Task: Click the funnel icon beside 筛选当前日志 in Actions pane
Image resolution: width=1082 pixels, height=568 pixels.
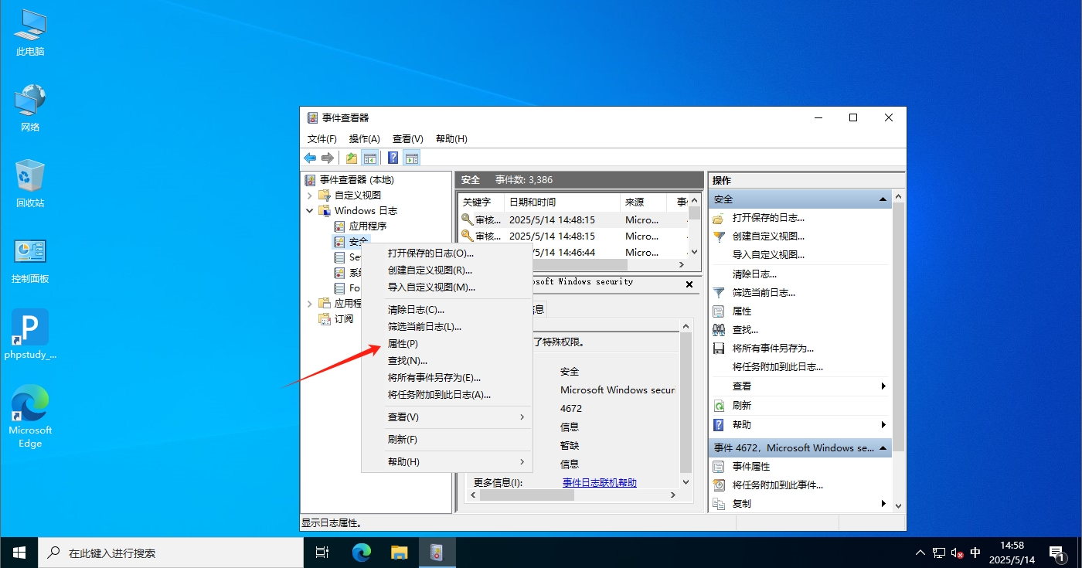Action: coord(719,293)
